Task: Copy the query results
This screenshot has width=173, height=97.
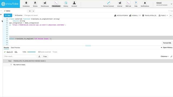Action: coord(45,56)
